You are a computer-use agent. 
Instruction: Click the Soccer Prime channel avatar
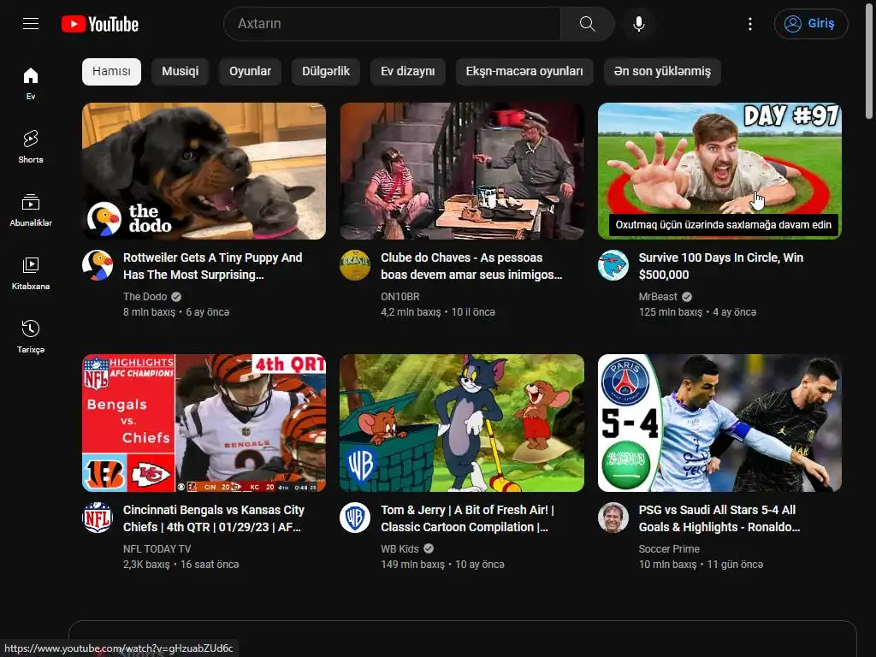click(x=613, y=518)
